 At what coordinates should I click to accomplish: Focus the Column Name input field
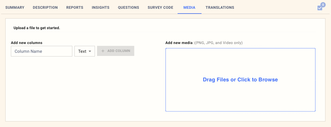click(x=41, y=51)
